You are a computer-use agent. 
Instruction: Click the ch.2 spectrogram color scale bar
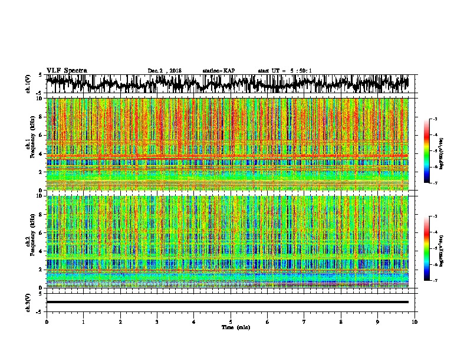426,248
